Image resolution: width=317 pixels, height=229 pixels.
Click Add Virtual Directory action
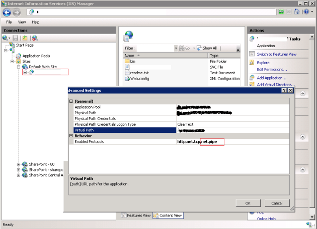[276, 85]
